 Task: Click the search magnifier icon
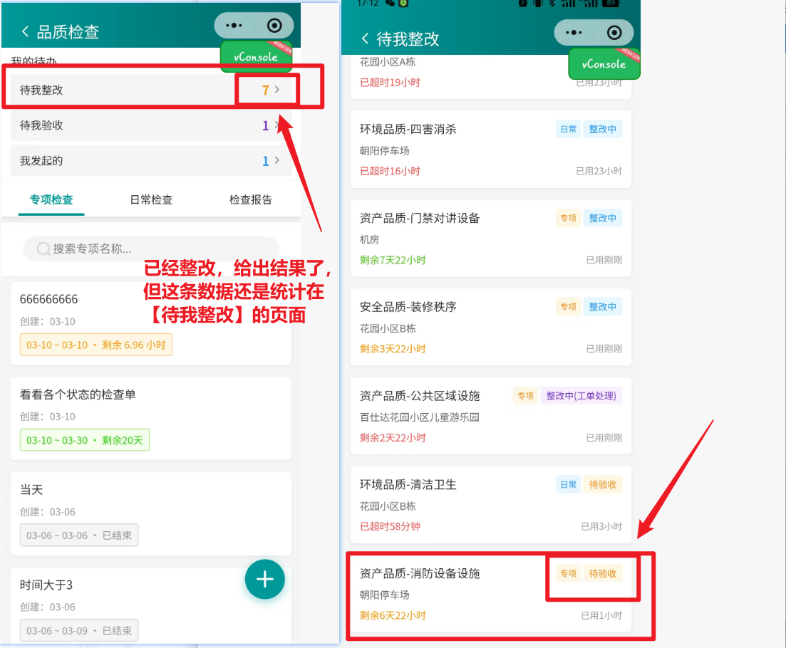(43, 249)
